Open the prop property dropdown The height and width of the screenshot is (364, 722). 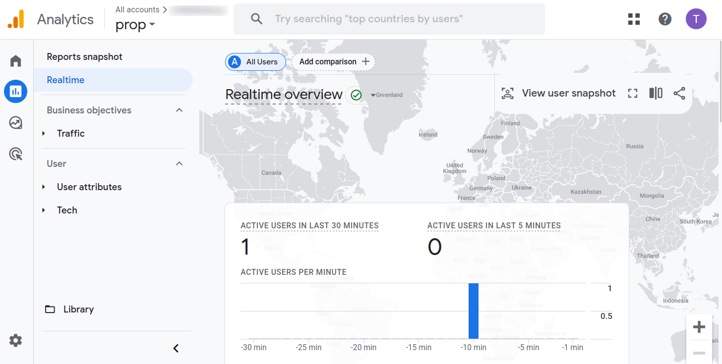135,25
